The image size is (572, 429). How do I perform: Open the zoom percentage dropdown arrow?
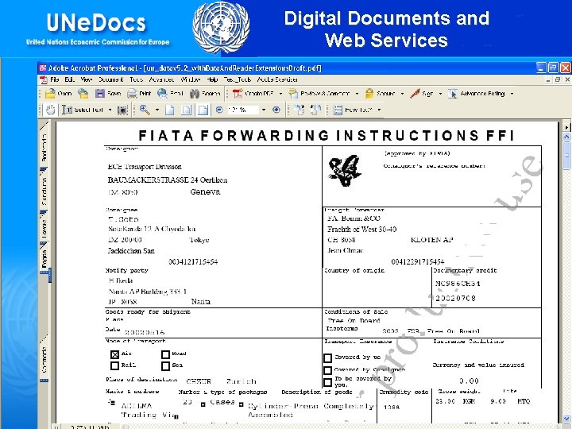click(264, 110)
